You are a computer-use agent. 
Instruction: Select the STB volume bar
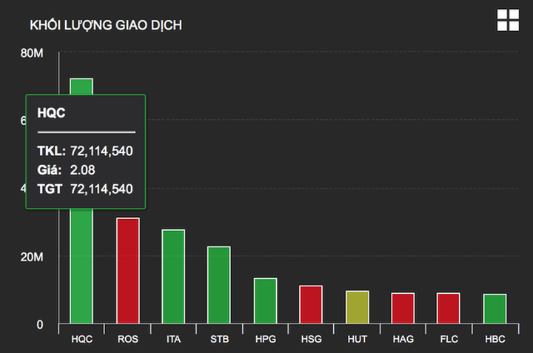[219, 285]
